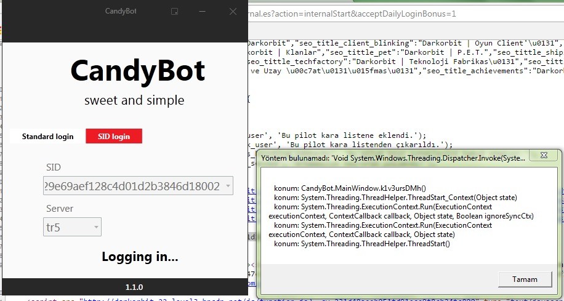The height and width of the screenshot is (301, 564).
Task: Click the version number 1.1.0
Action: coord(134,287)
